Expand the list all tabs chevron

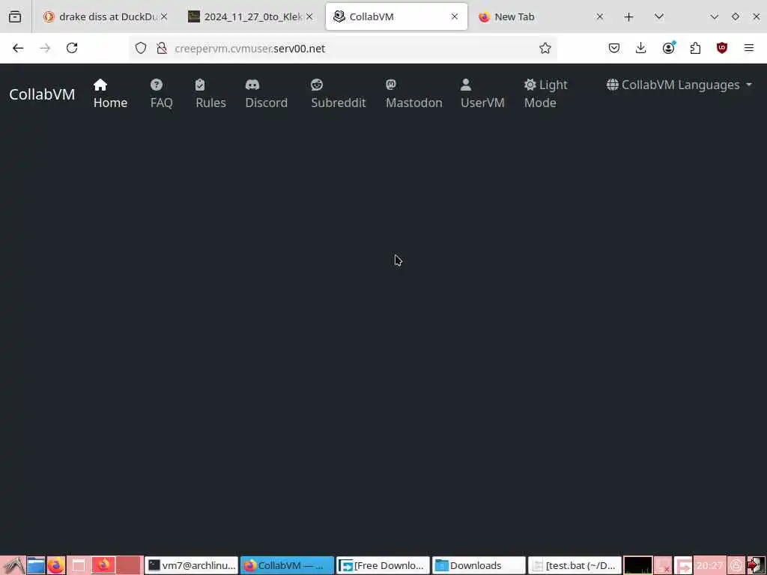pos(659,17)
